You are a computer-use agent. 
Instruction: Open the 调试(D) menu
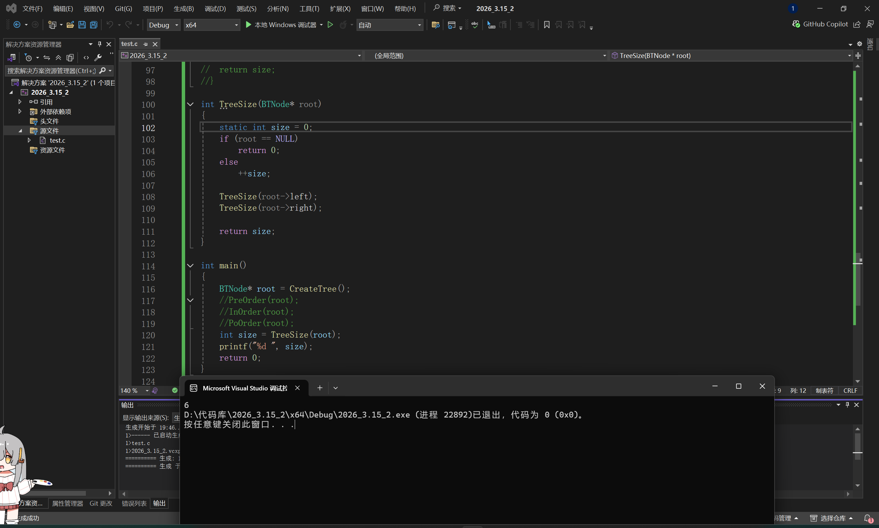[x=215, y=9]
